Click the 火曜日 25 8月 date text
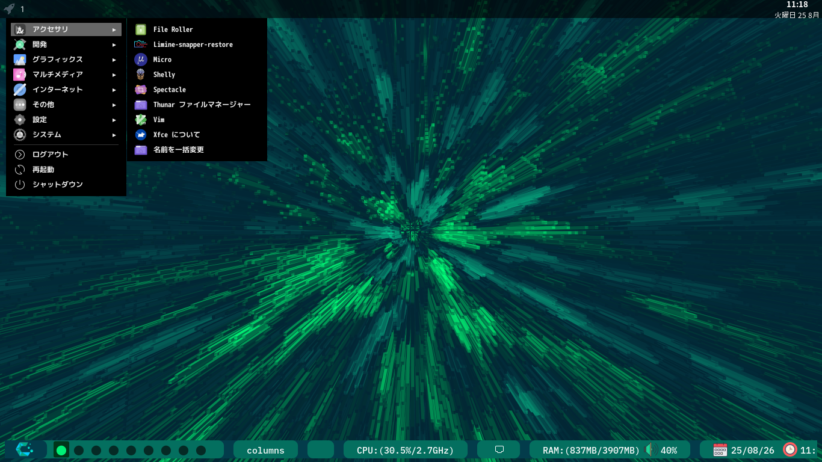The width and height of the screenshot is (822, 462). click(x=797, y=15)
